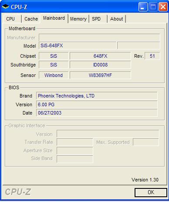Select the Southbridge ID0008 field
This screenshot has height=202, width=169.
click(x=100, y=65)
